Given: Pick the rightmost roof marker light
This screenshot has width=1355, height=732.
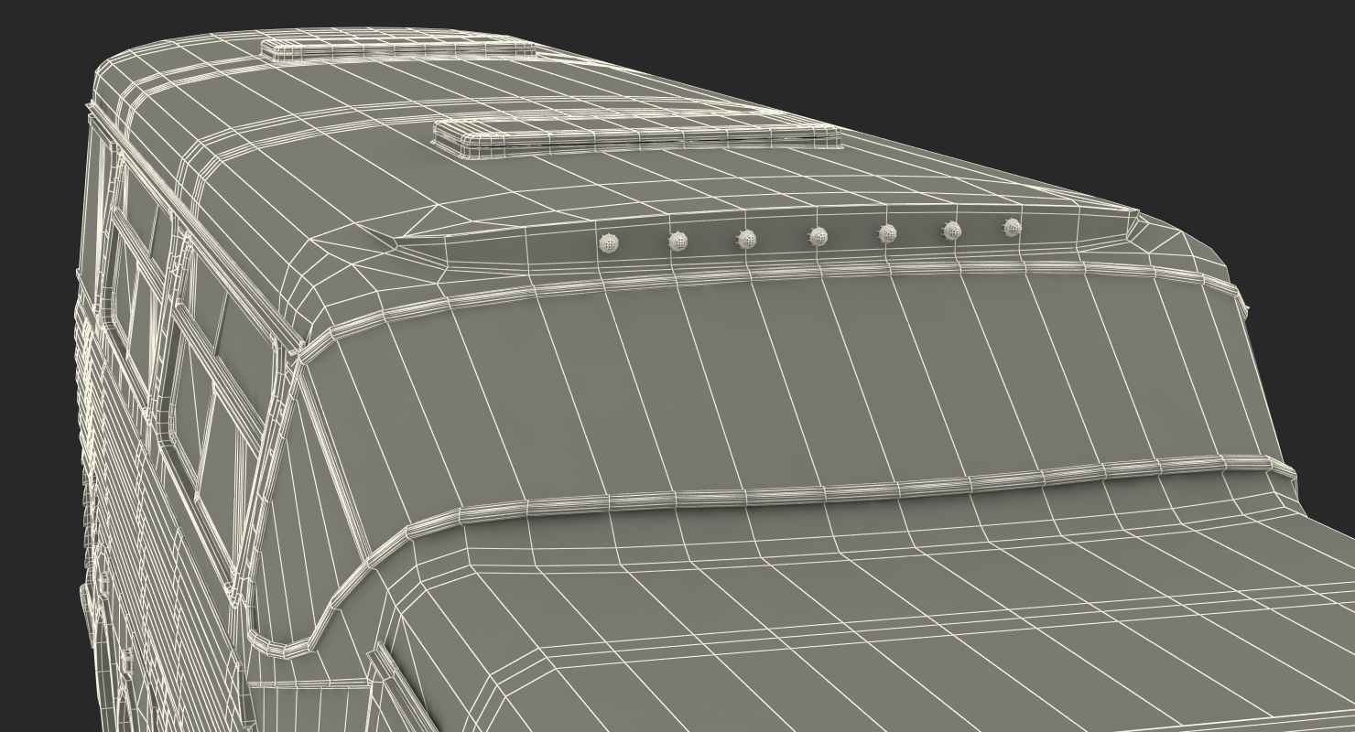Looking at the screenshot, I should coord(1012,227).
